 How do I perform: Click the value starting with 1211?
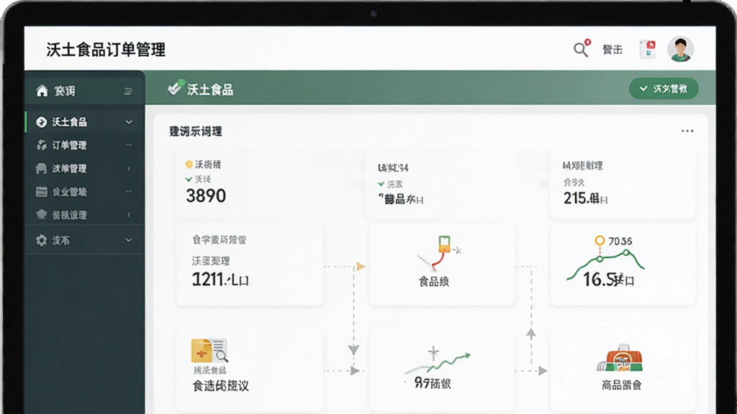click(220, 280)
